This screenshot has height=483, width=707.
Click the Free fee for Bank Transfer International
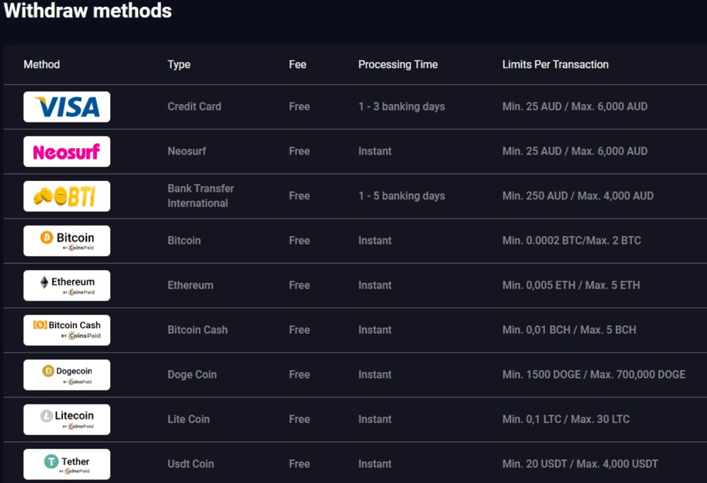click(x=299, y=196)
